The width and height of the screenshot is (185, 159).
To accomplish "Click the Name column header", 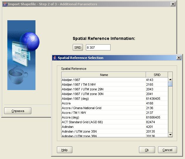I will 104,75.
